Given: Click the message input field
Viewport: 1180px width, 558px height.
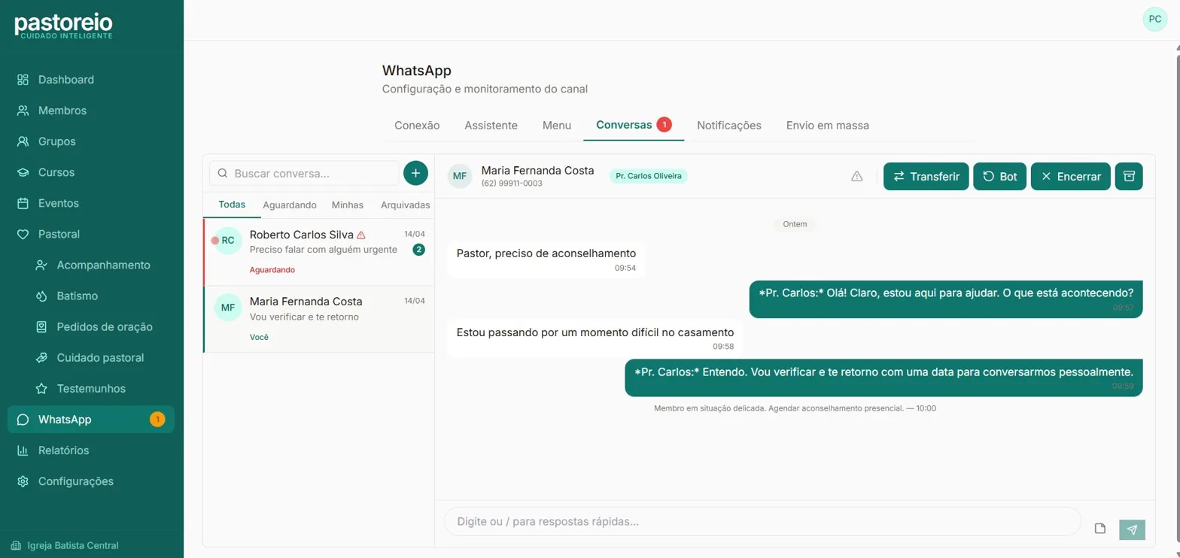Looking at the screenshot, I should coord(762,521).
